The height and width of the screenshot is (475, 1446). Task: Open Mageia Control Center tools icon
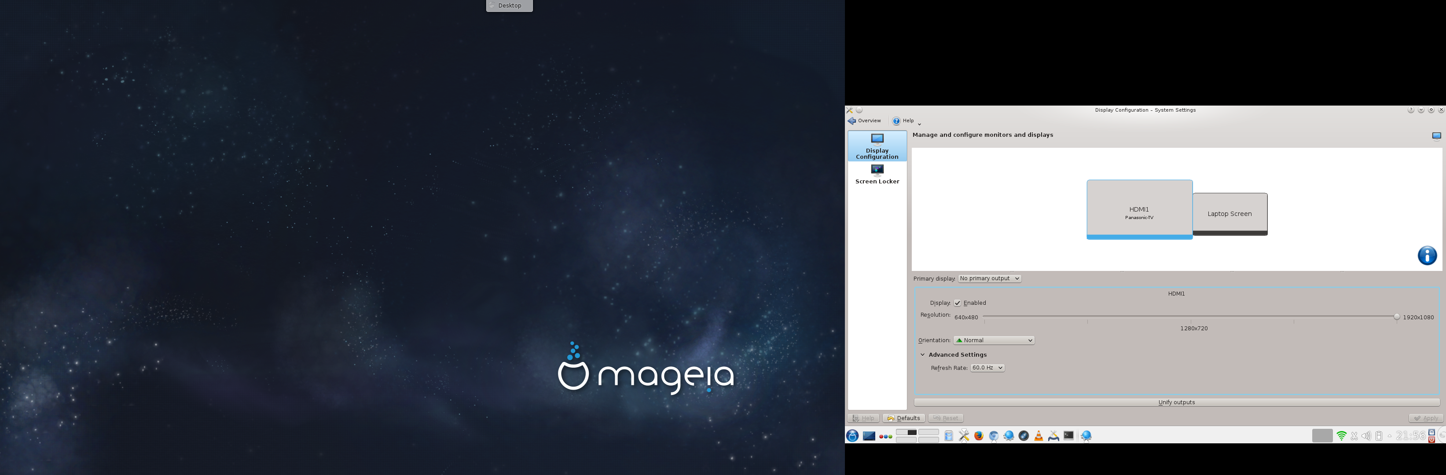pyautogui.click(x=1053, y=436)
